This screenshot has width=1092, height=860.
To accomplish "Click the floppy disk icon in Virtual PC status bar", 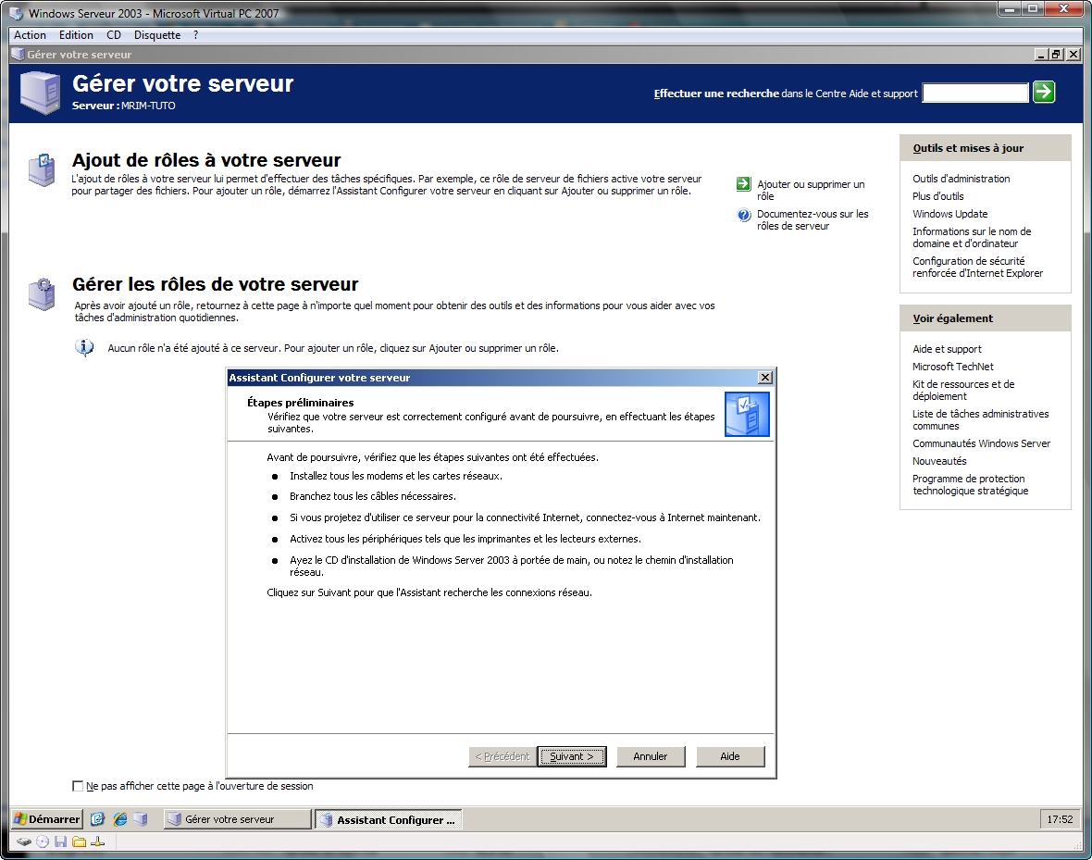I will click(60, 841).
